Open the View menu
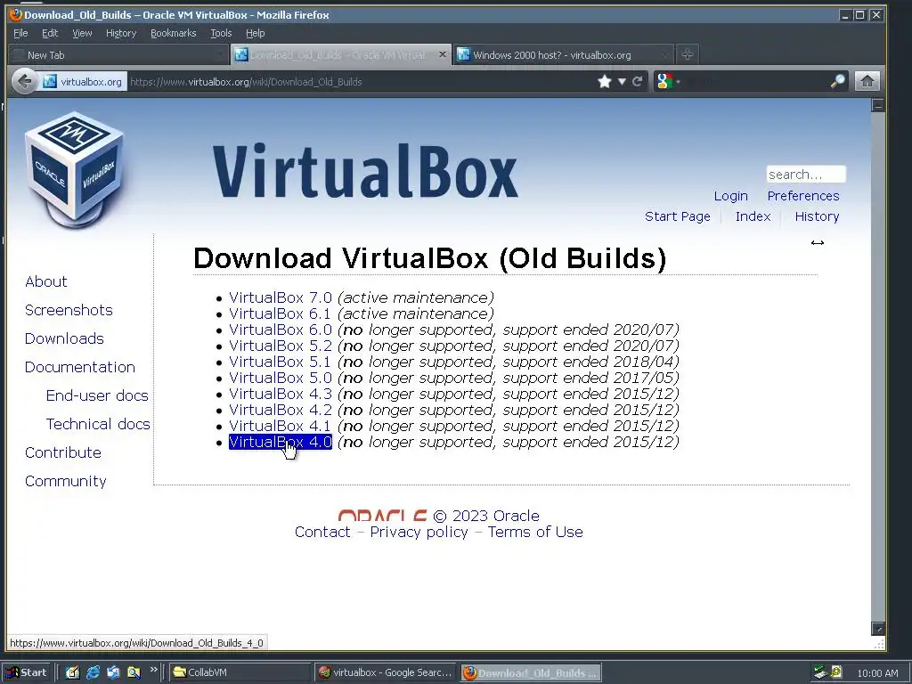 (82, 33)
